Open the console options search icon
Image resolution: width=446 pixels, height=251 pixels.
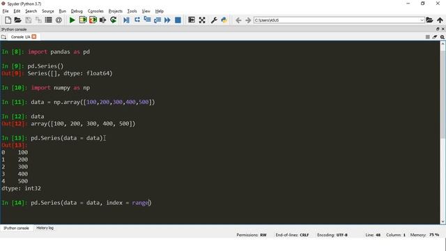pyautogui.click(x=443, y=37)
